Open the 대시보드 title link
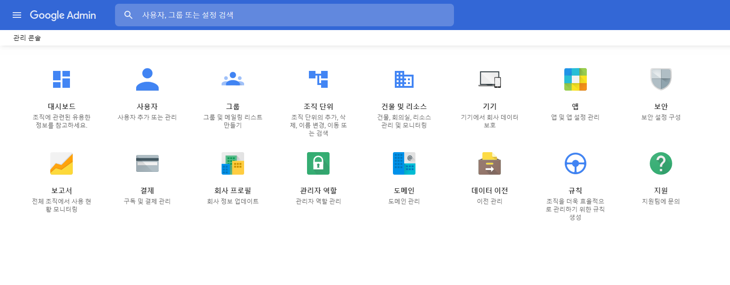Viewport: 730px width, 285px height. tap(61, 107)
